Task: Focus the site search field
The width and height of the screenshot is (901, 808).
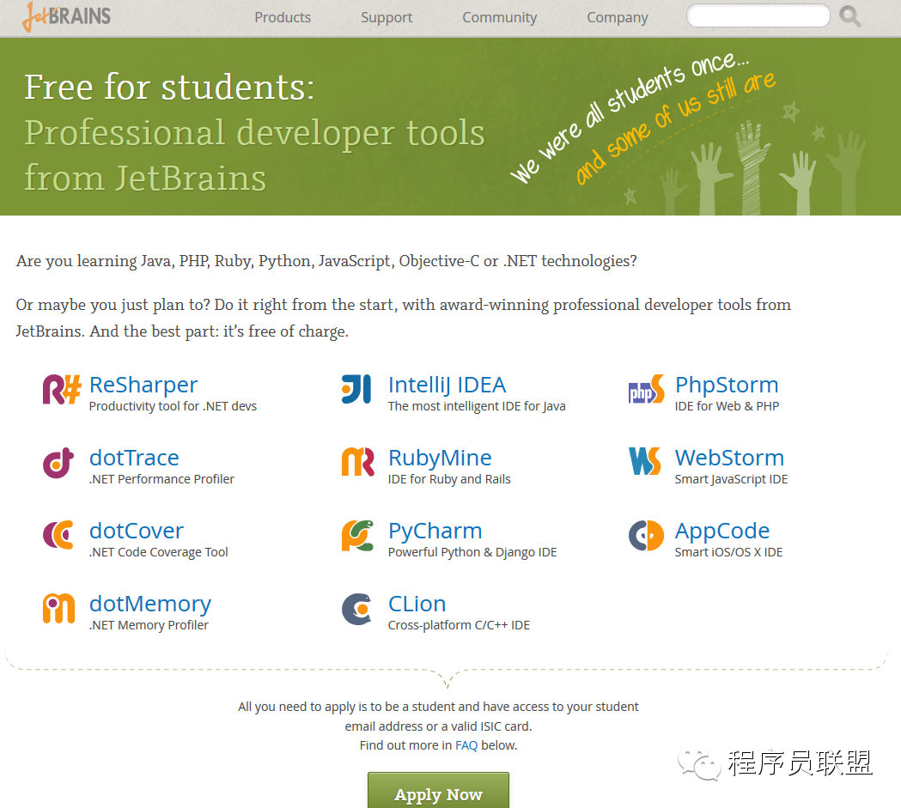Action: (x=758, y=15)
